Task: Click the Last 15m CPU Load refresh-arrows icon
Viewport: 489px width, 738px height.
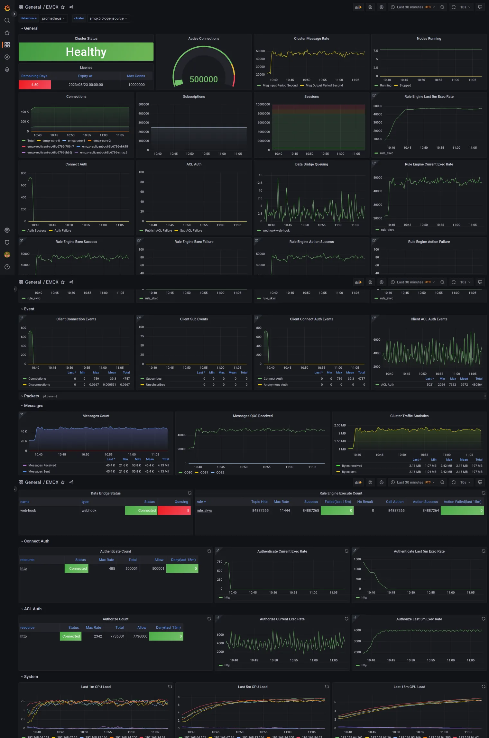Action: [x=483, y=687]
